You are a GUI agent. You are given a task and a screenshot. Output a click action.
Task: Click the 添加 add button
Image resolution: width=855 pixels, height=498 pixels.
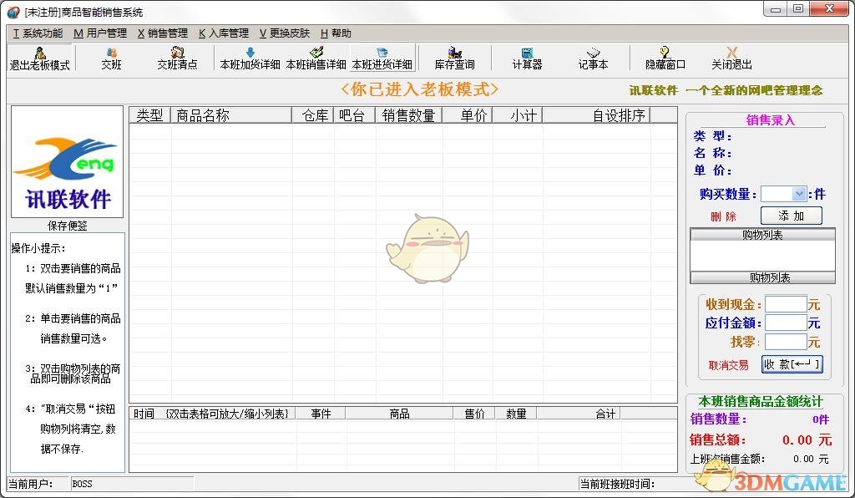[792, 216]
